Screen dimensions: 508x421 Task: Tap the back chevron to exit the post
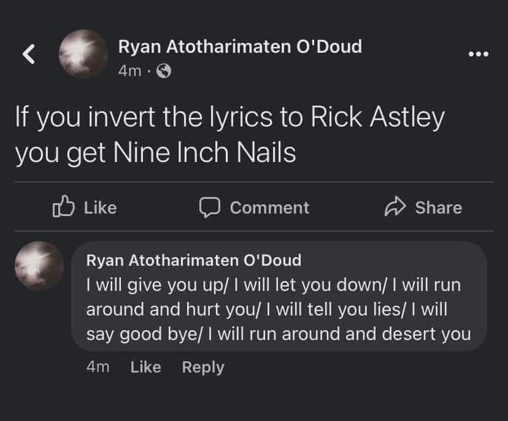pos(28,54)
